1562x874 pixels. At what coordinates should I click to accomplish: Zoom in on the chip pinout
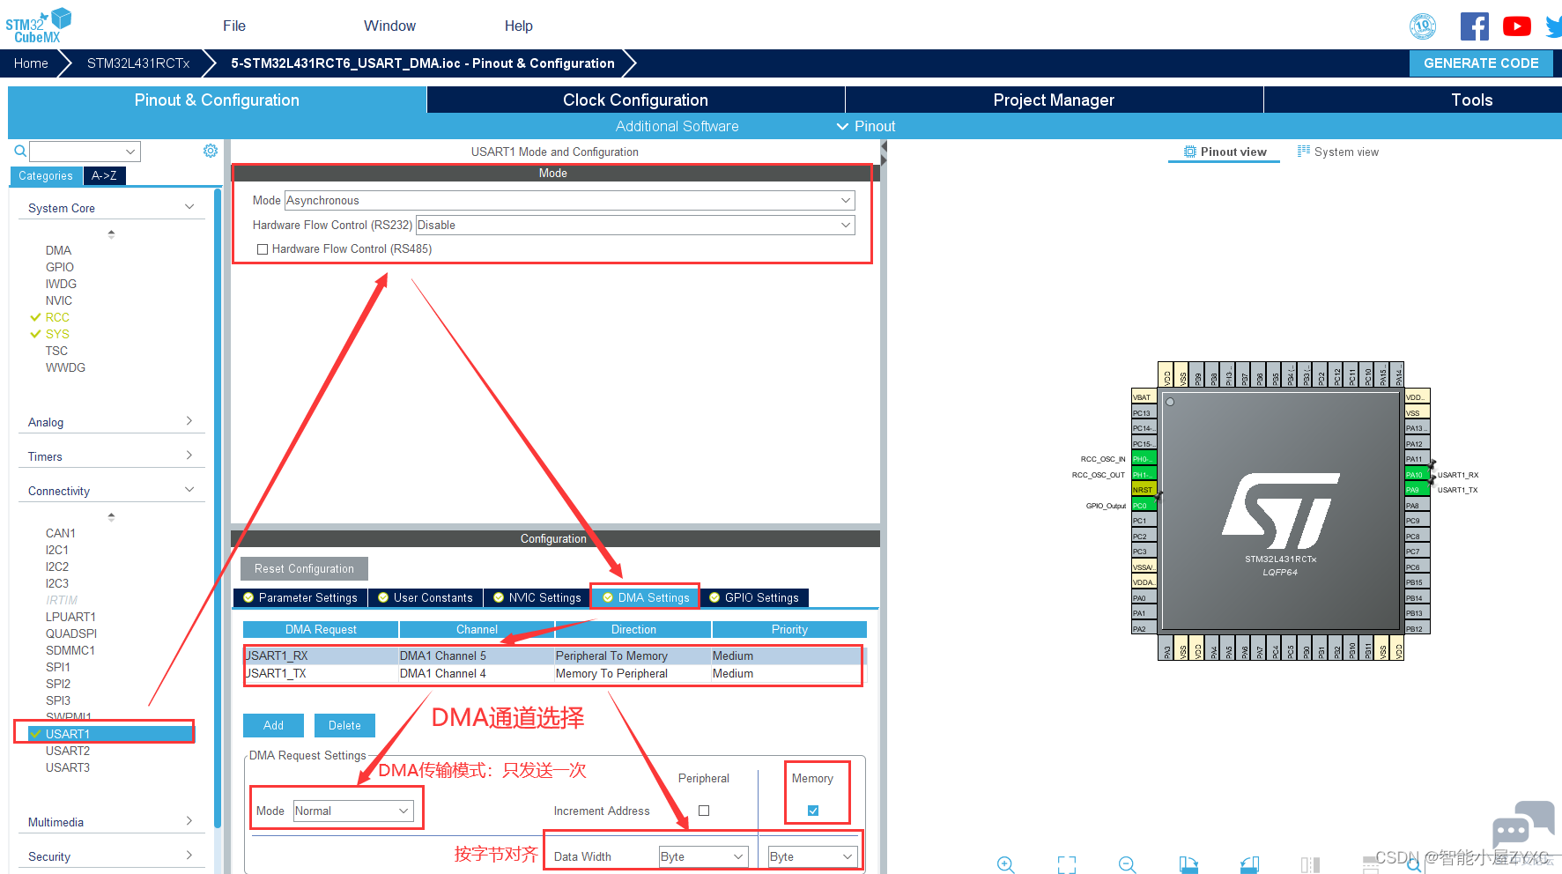click(1006, 864)
